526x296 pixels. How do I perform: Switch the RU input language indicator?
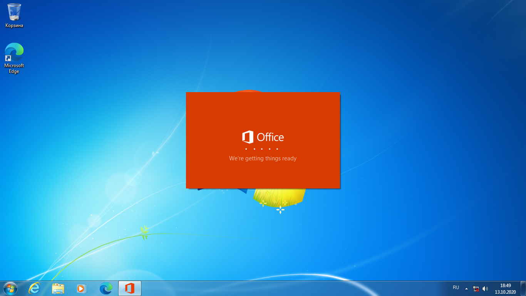[456, 288]
